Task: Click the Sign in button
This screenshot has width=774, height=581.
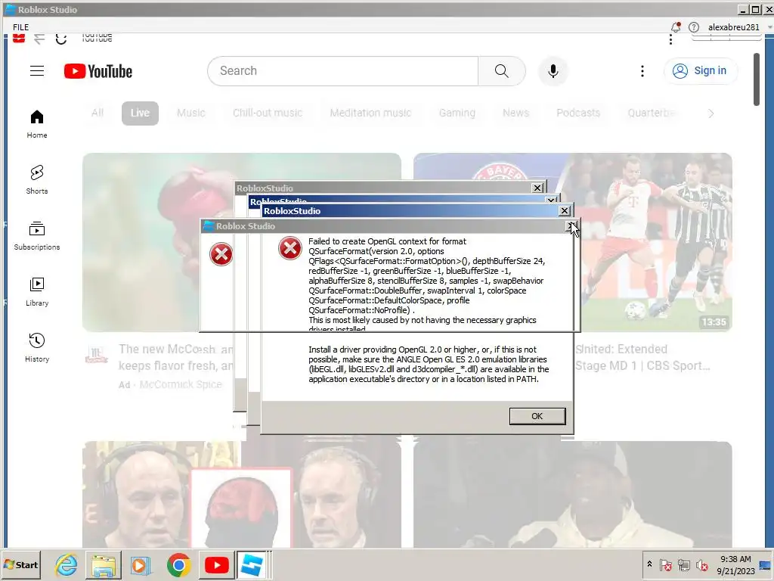Action: click(701, 70)
